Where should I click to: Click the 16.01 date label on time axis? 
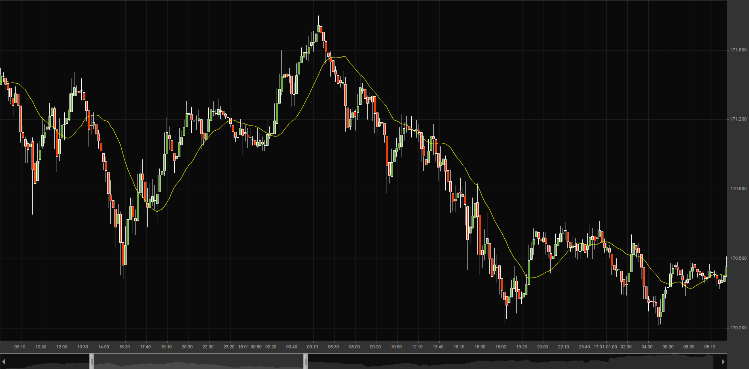pos(243,347)
